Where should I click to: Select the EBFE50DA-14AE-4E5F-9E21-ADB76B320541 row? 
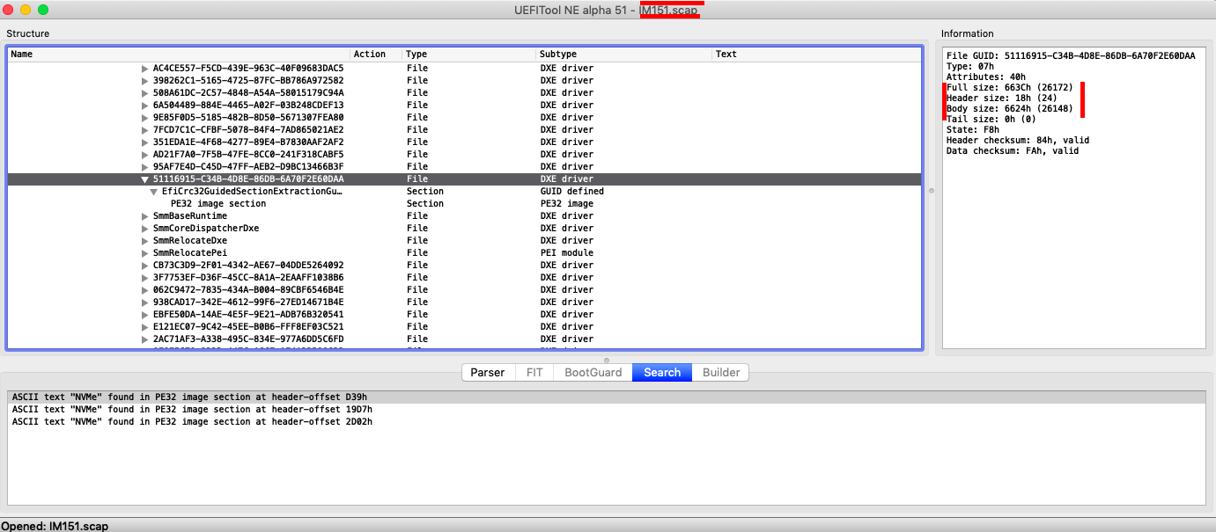pyautogui.click(x=464, y=314)
